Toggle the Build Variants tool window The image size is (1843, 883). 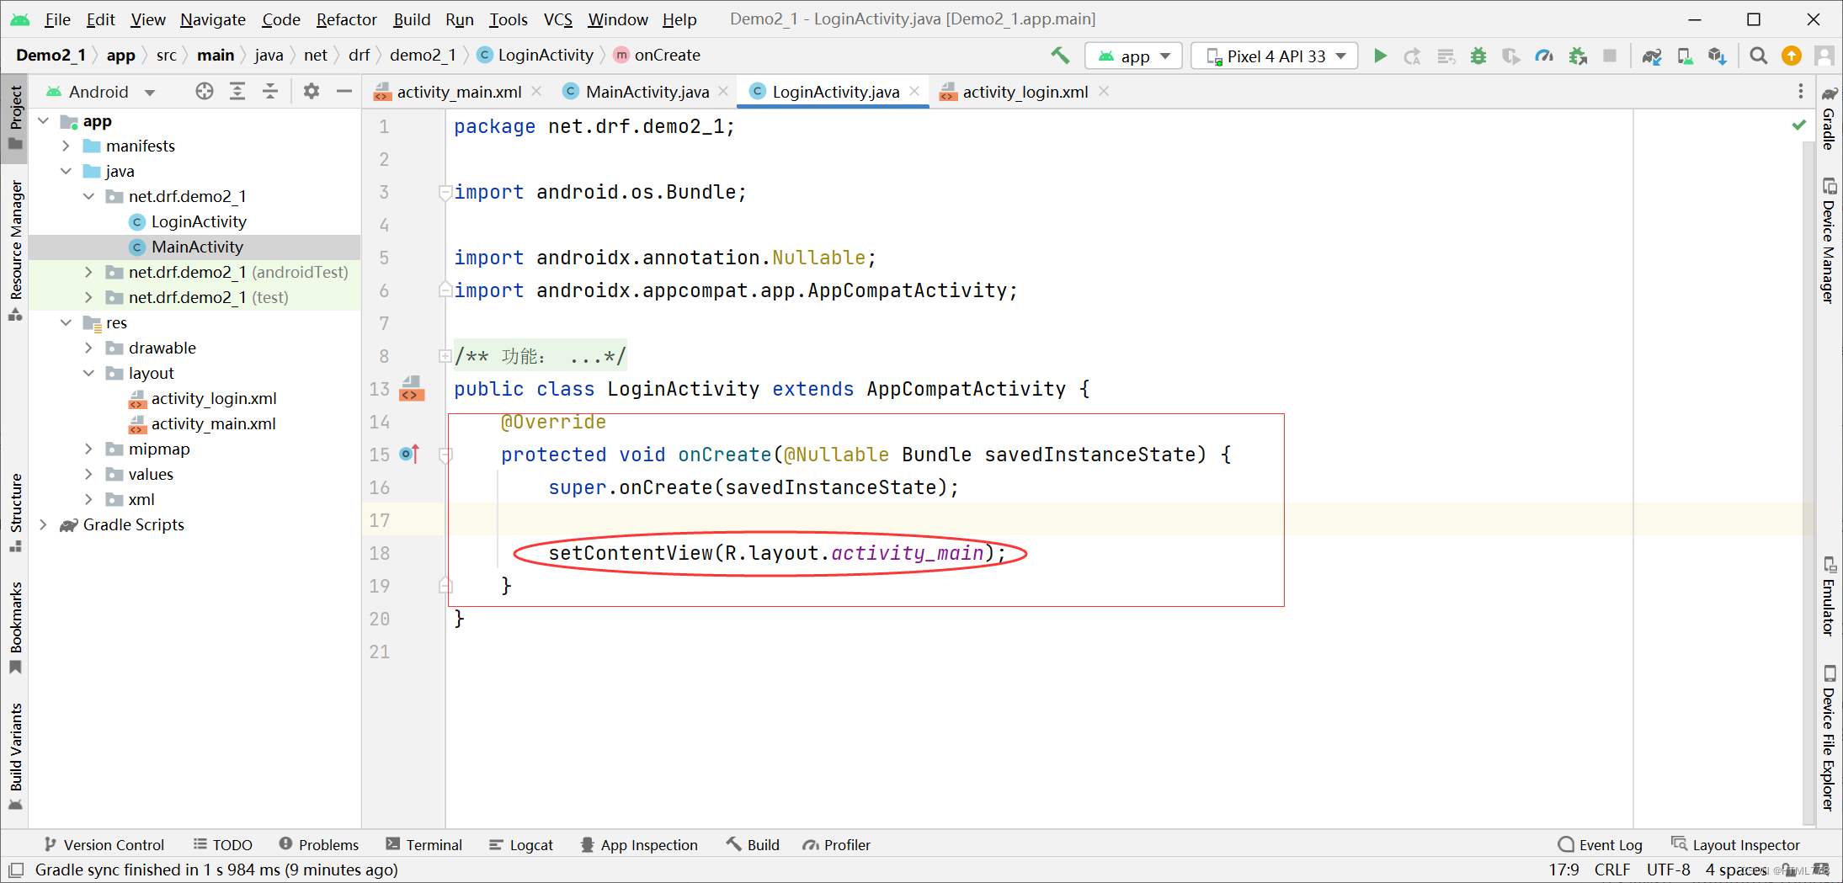15,756
